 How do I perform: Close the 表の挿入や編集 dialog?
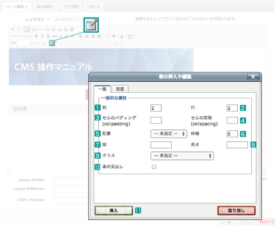[253, 77]
